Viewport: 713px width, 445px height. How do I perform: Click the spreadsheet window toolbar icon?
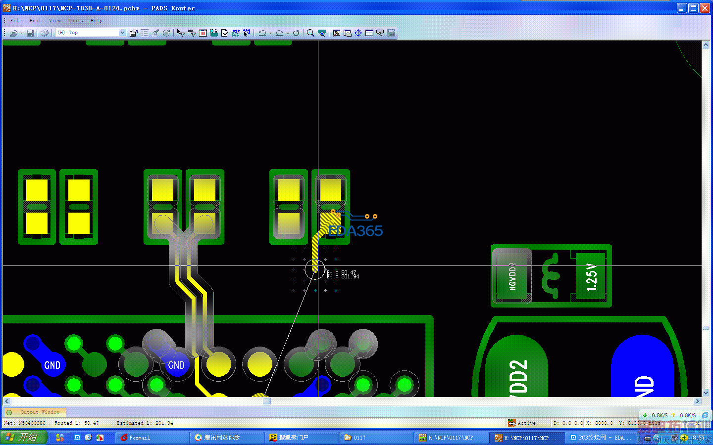coord(369,33)
